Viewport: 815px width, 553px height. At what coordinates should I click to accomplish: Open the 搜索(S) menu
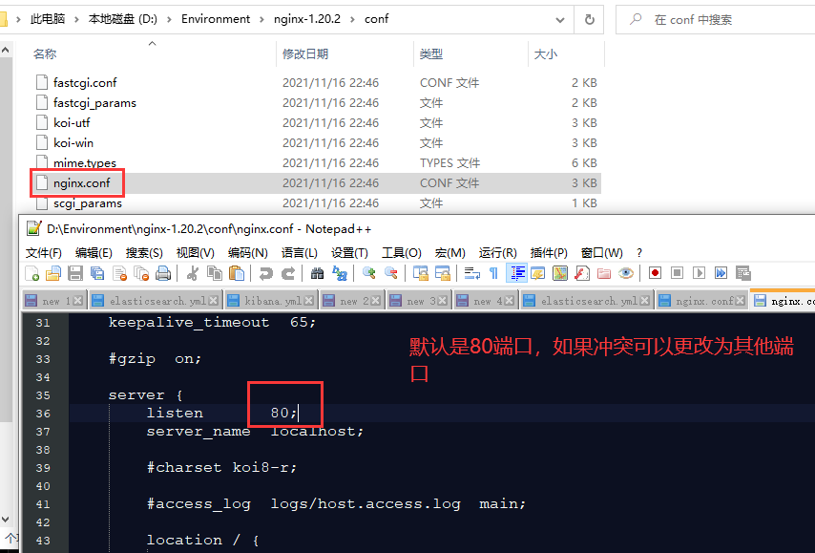[144, 253]
